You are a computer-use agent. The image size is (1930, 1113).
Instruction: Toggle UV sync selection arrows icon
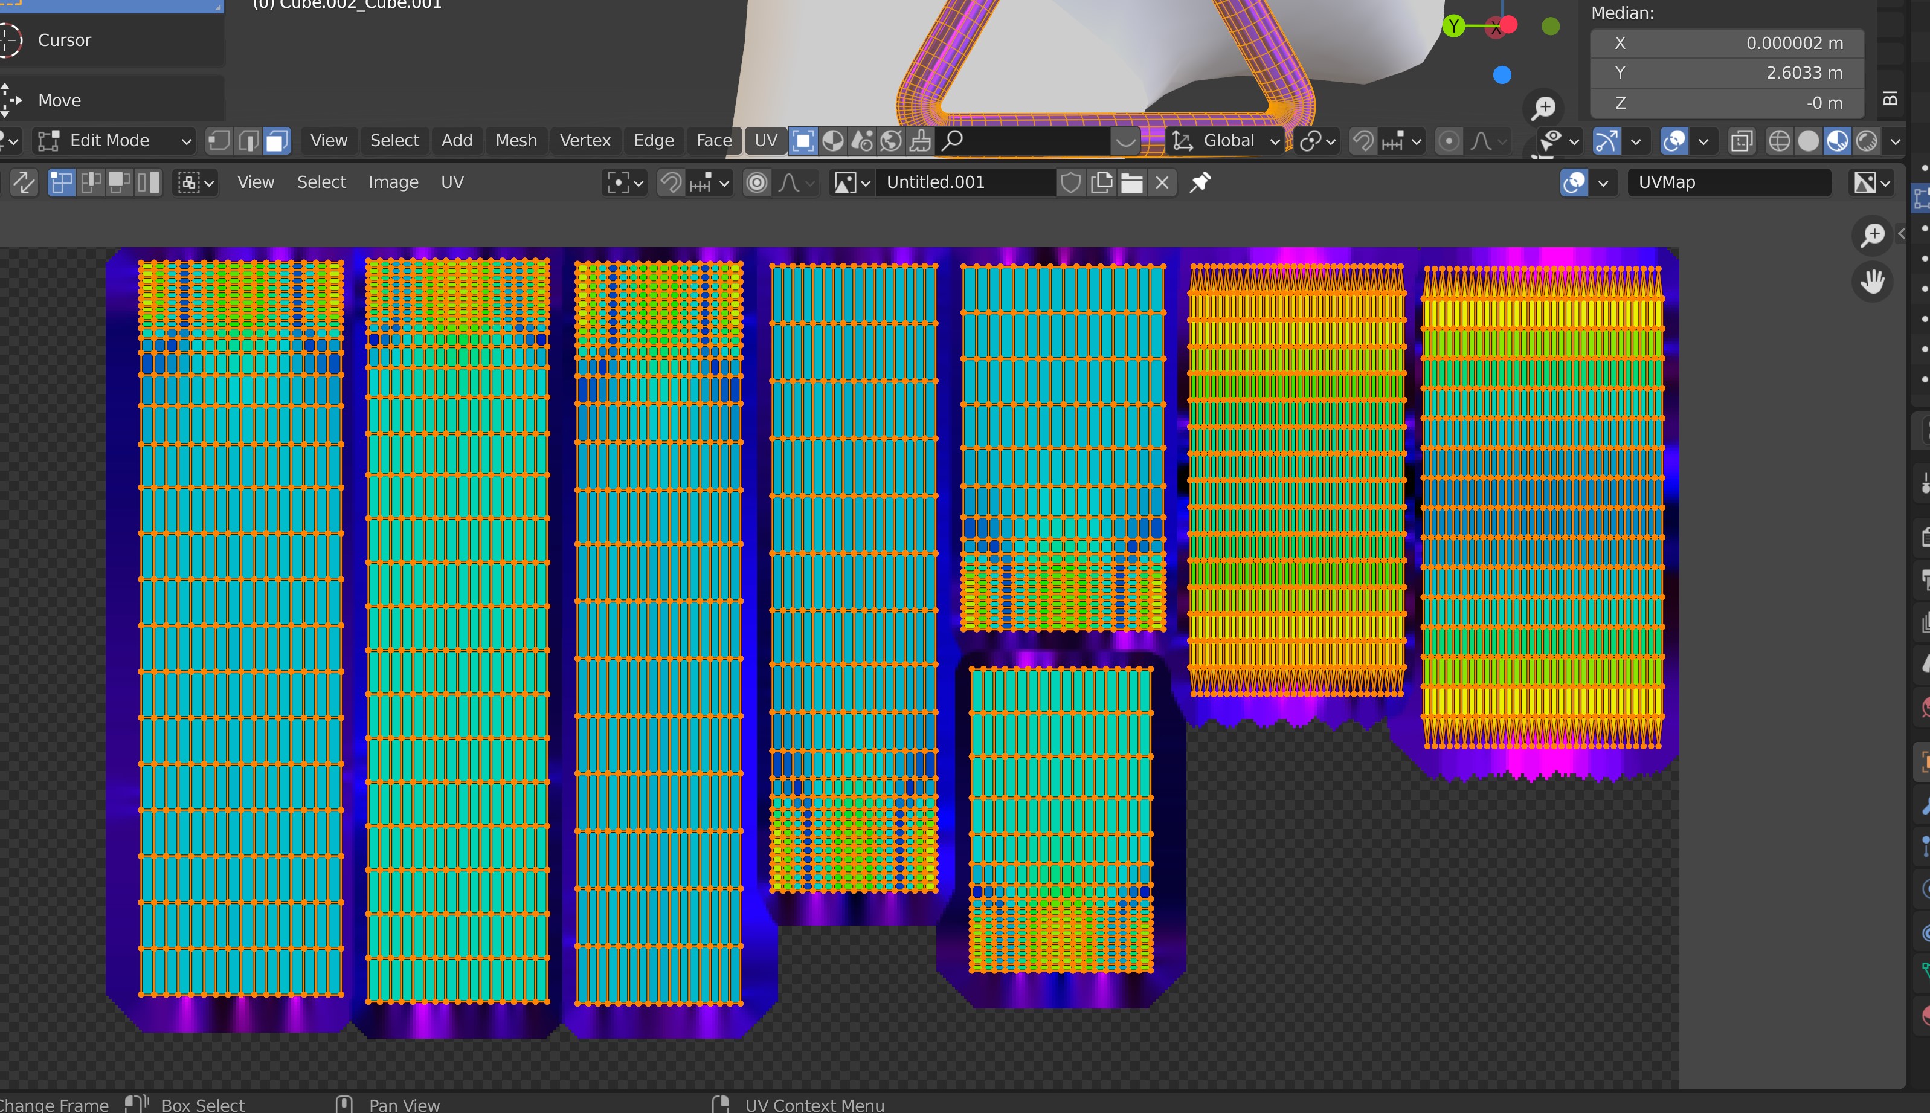[23, 182]
